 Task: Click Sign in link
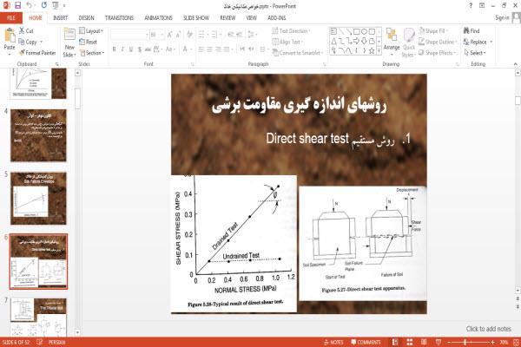click(x=502, y=17)
